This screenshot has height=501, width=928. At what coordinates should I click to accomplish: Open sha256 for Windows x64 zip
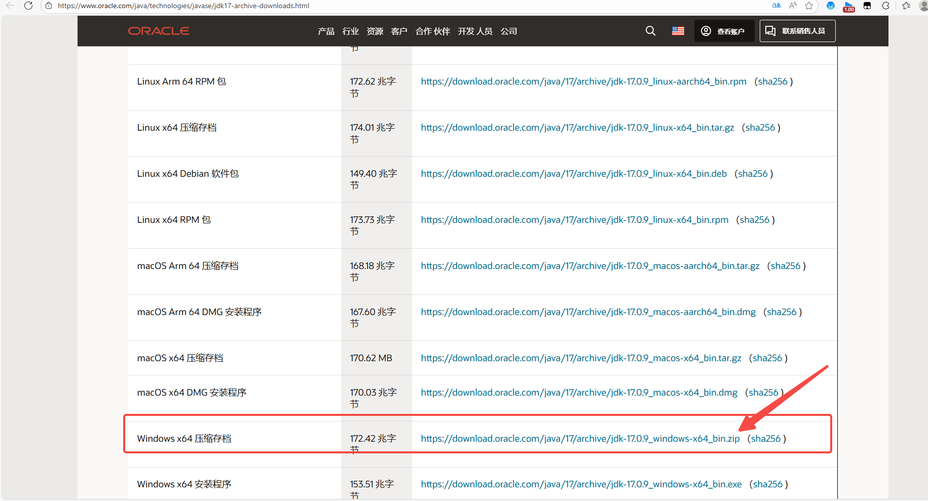click(765, 439)
